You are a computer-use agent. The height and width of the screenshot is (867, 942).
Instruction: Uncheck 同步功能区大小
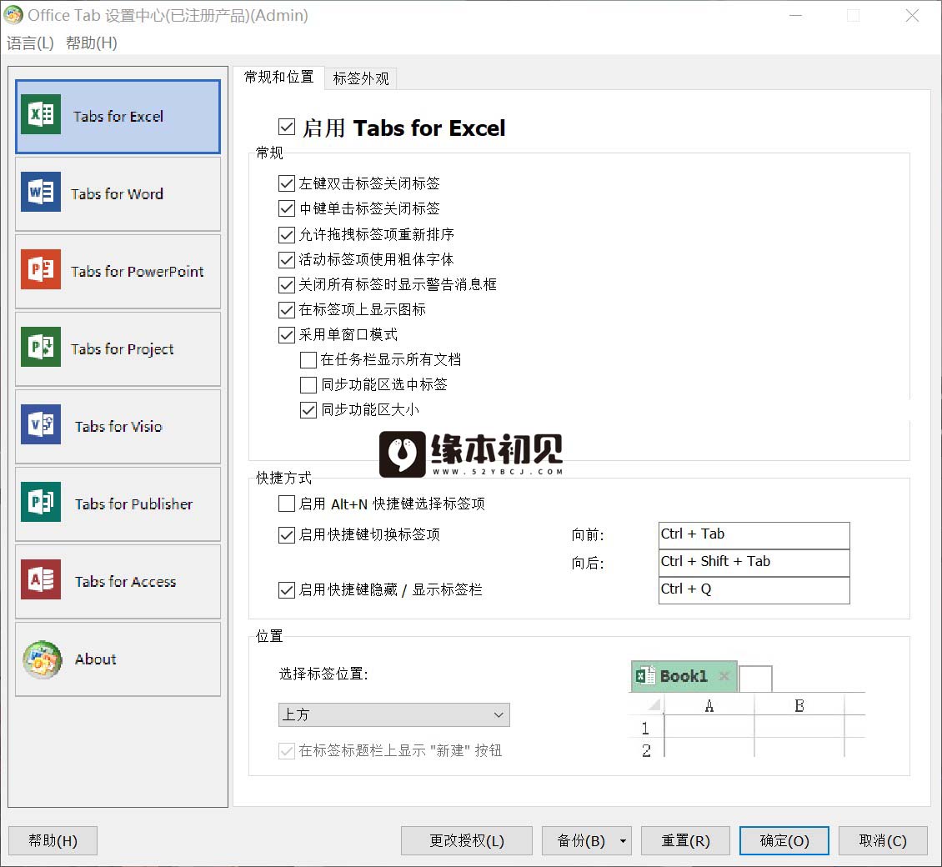(308, 410)
